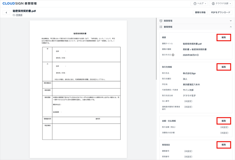Select the contact name クラウド花子

(189, 96)
